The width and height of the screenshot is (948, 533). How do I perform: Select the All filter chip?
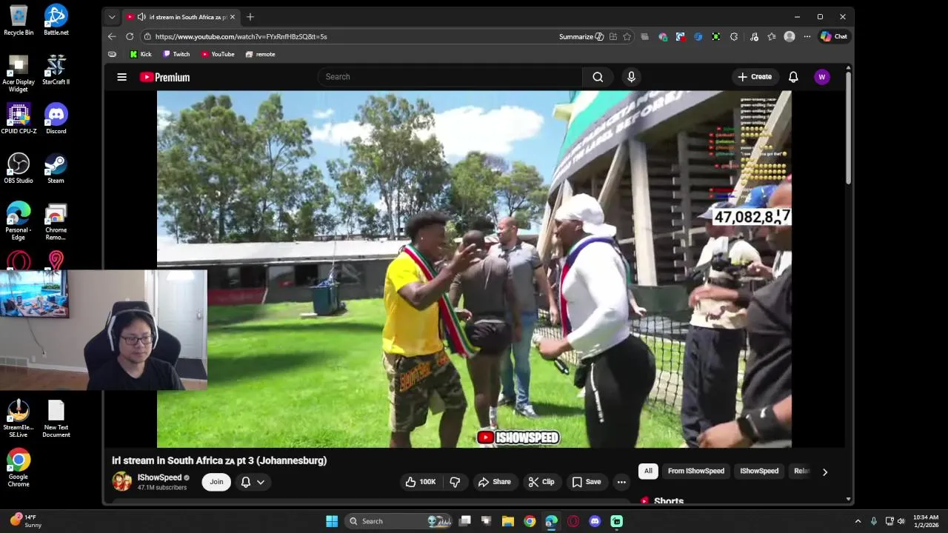point(648,471)
